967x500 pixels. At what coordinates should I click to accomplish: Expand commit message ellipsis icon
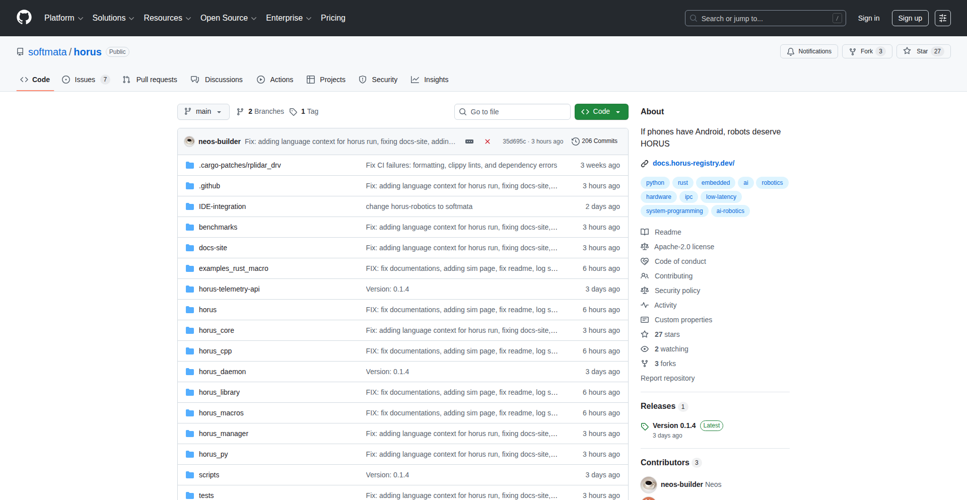(x=469, y=141)
